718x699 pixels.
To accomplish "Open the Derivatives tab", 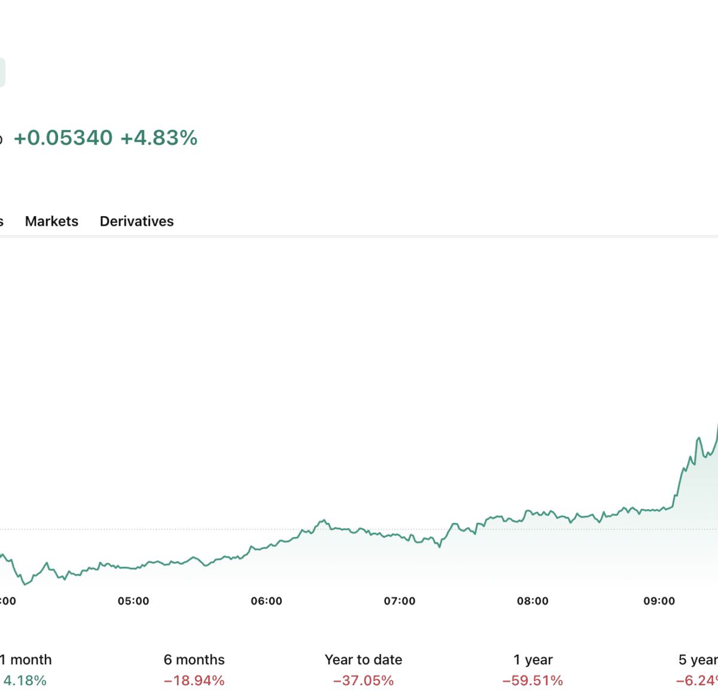I will point(136,221).
